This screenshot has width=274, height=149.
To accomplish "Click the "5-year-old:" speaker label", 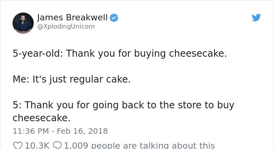I will point(38,54).
